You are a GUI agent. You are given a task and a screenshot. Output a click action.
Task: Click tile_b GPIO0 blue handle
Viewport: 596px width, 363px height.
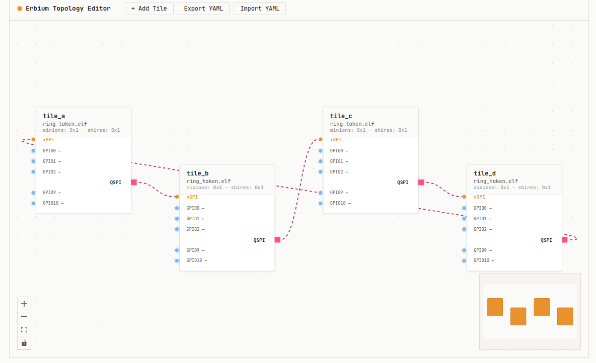(x=177, y=208)
